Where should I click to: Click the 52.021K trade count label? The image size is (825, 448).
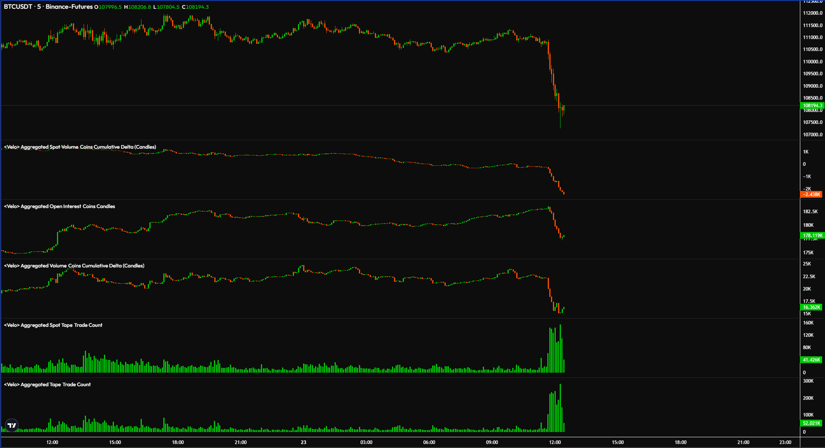pyautogui.click(x=811, y=423)
